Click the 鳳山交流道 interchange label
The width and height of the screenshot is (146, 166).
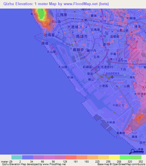[116, 59]
